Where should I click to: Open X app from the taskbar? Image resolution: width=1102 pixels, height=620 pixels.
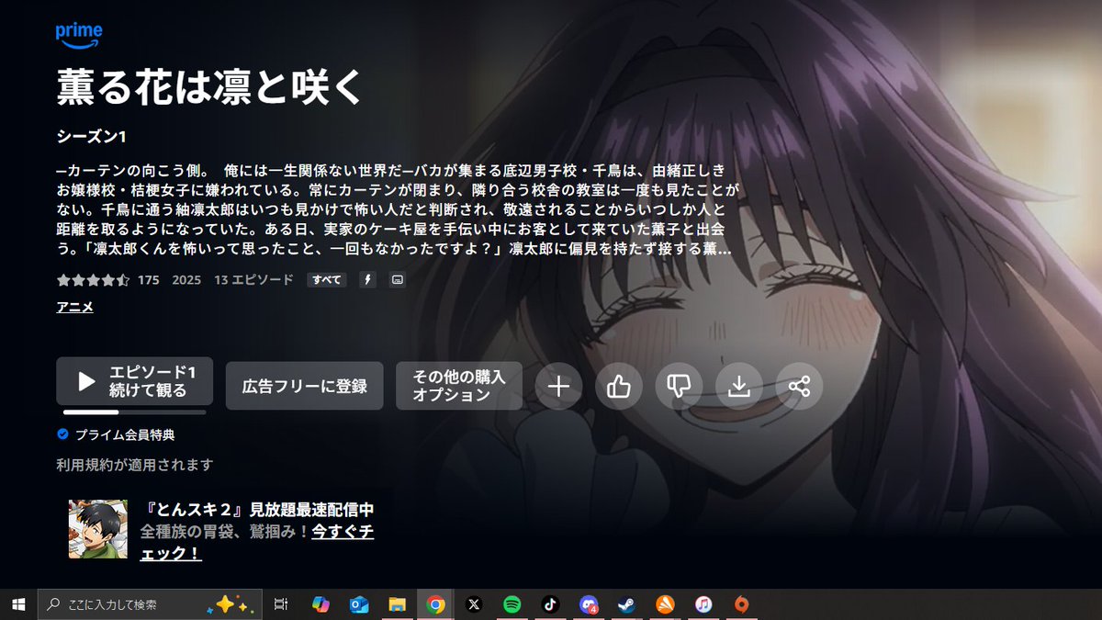[474, 604]
